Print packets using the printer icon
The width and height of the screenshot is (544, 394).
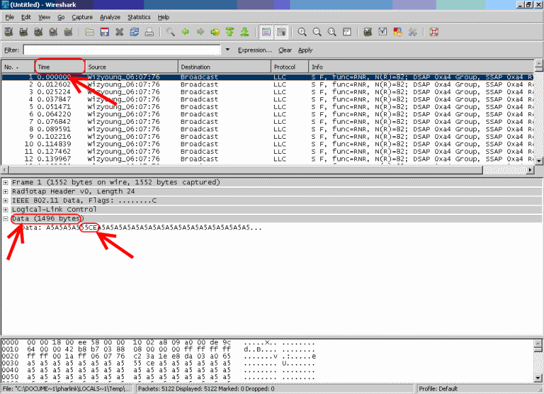tap(149, 32)
